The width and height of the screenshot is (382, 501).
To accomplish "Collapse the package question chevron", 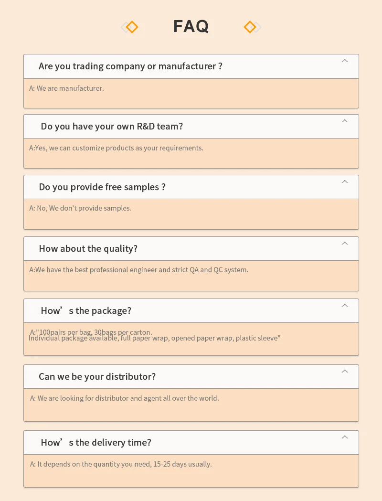I will pos(345,306).
